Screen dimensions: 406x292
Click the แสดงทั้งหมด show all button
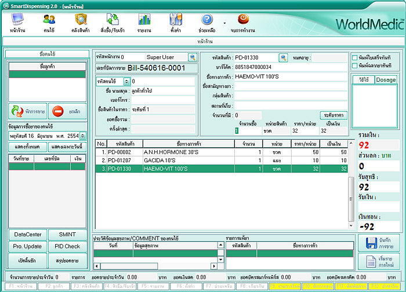point(27,147)
